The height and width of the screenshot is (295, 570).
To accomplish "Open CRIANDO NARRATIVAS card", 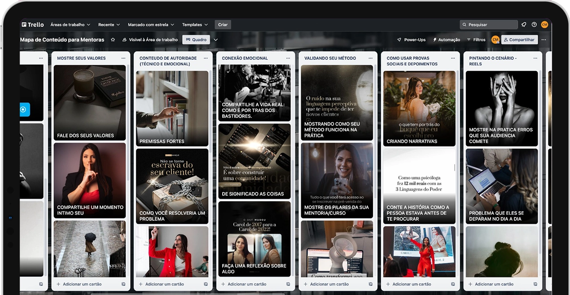I will [419, 108].
